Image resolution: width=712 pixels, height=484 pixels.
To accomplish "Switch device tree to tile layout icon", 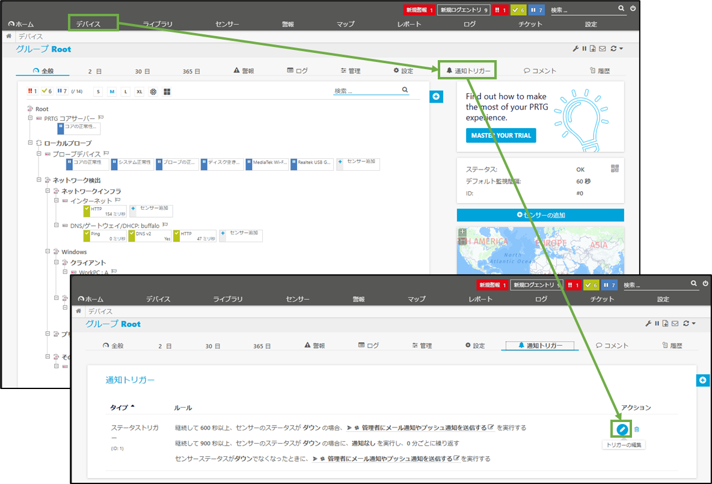I will [x=167, y=91].
